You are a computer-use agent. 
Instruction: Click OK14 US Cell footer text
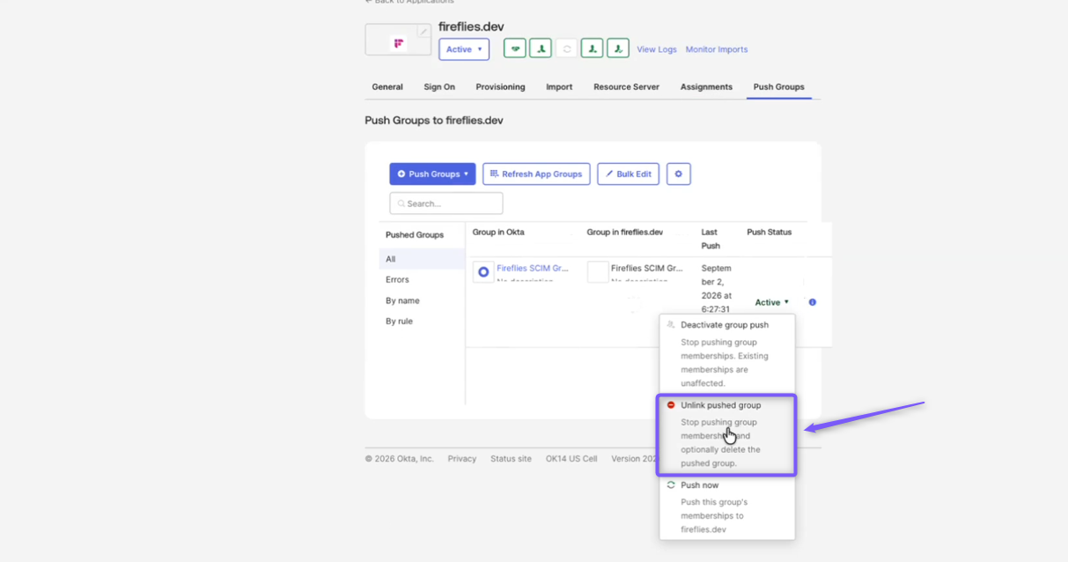pyautogui.click(x=571, y=459)
